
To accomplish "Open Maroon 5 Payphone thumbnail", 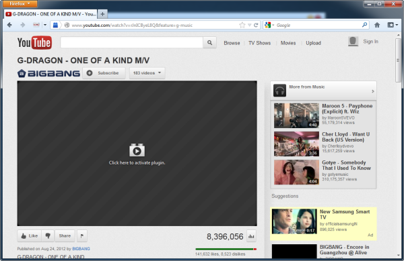I will [296, 115].
